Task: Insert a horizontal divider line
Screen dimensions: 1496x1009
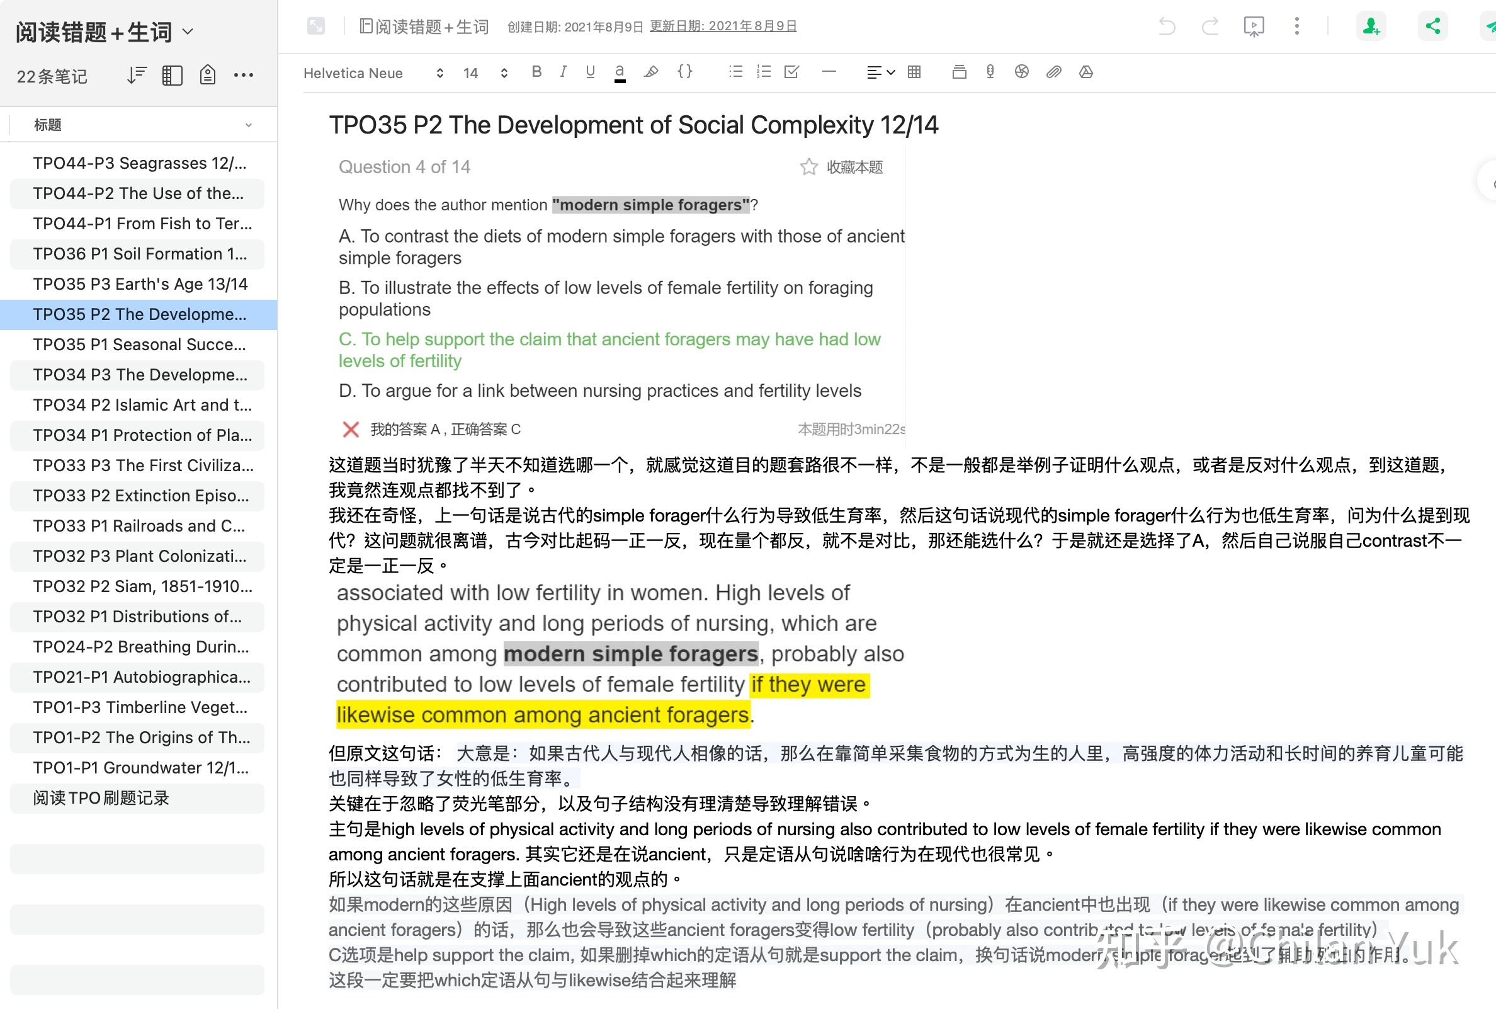Action: point(829,72)
